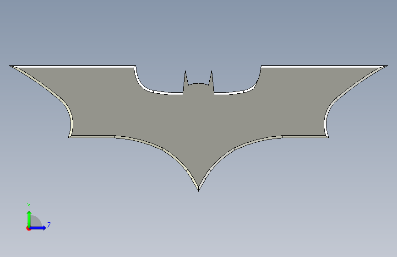
Task: Click the green Y axis arrow on the triad
Action: pyautogui.click(x=29, y=219)
